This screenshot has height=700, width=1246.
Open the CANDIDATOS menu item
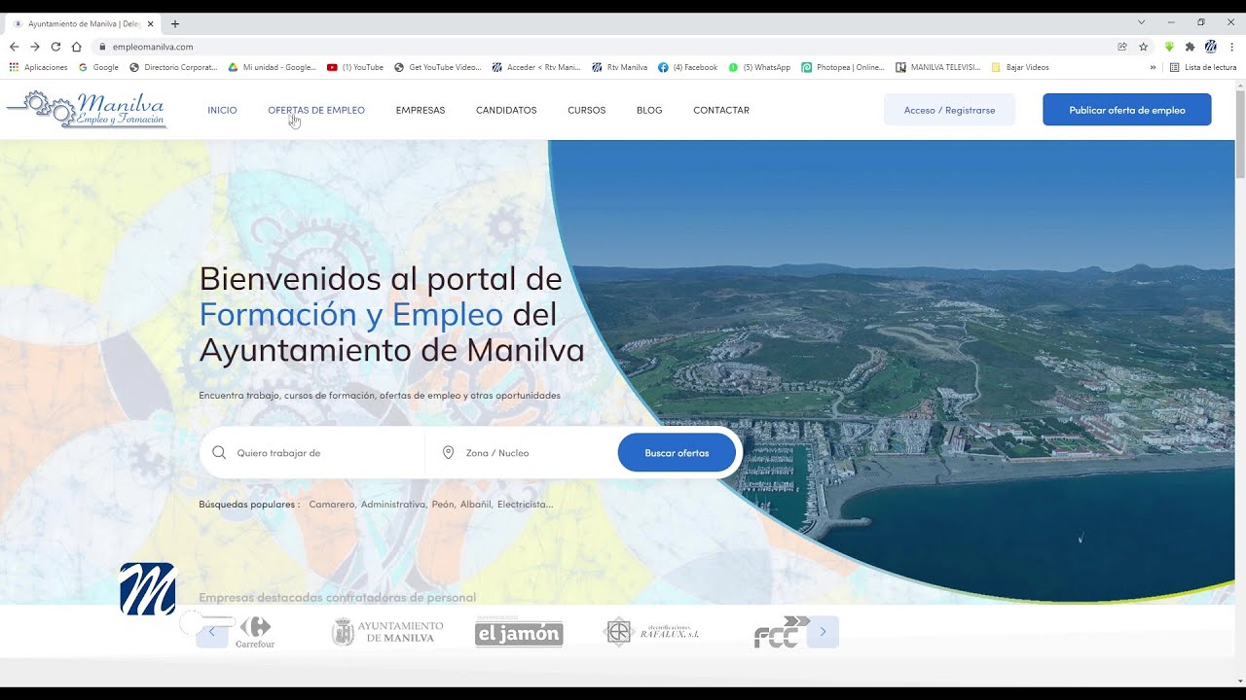click(x=506, y=110)
